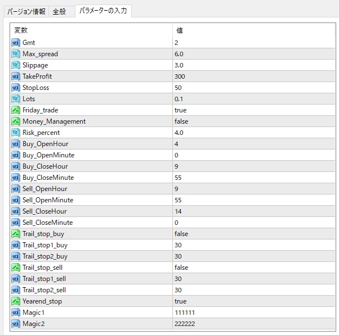Click the integer icon beside StopLoss

pyautogui.click(x=16, y=88)
